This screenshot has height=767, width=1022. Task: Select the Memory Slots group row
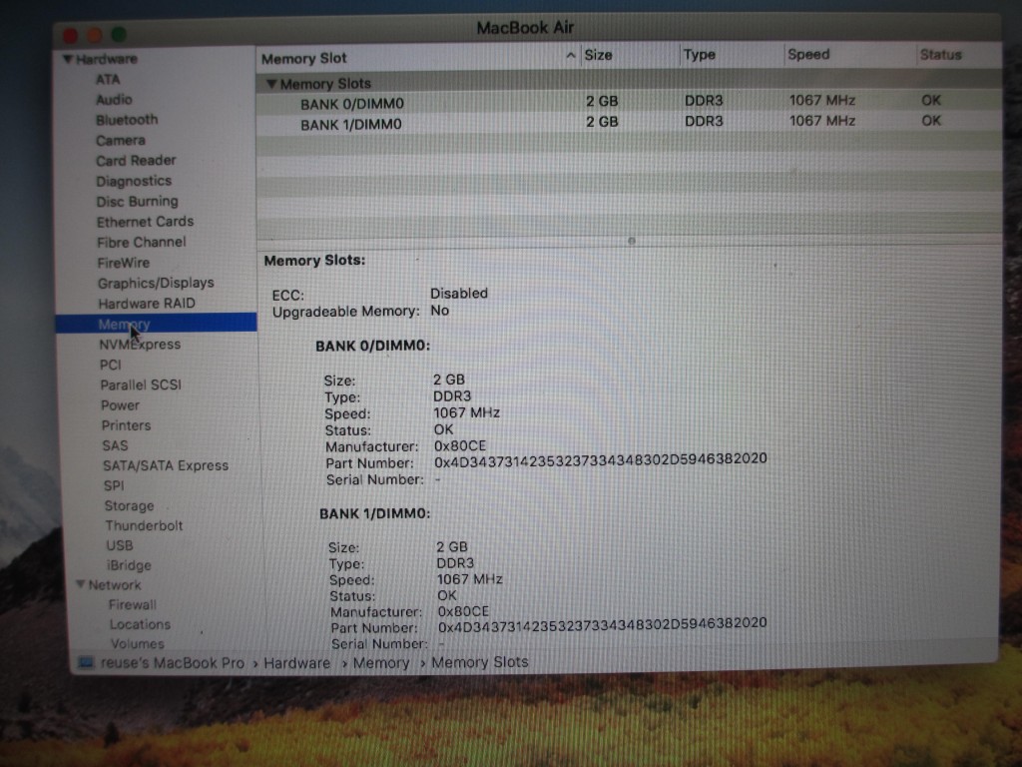point(629,82)
